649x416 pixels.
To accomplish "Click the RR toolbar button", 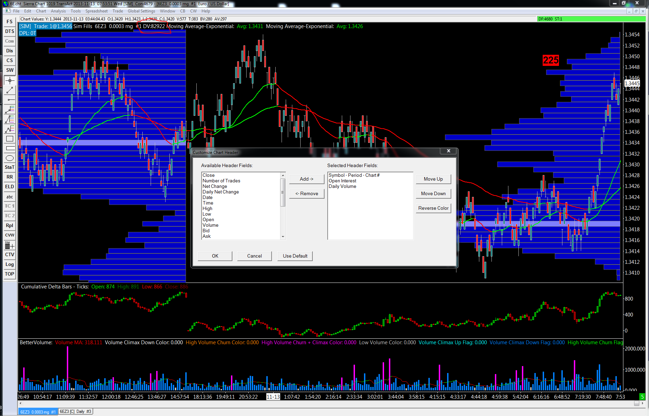I will [x=10, y=177].
